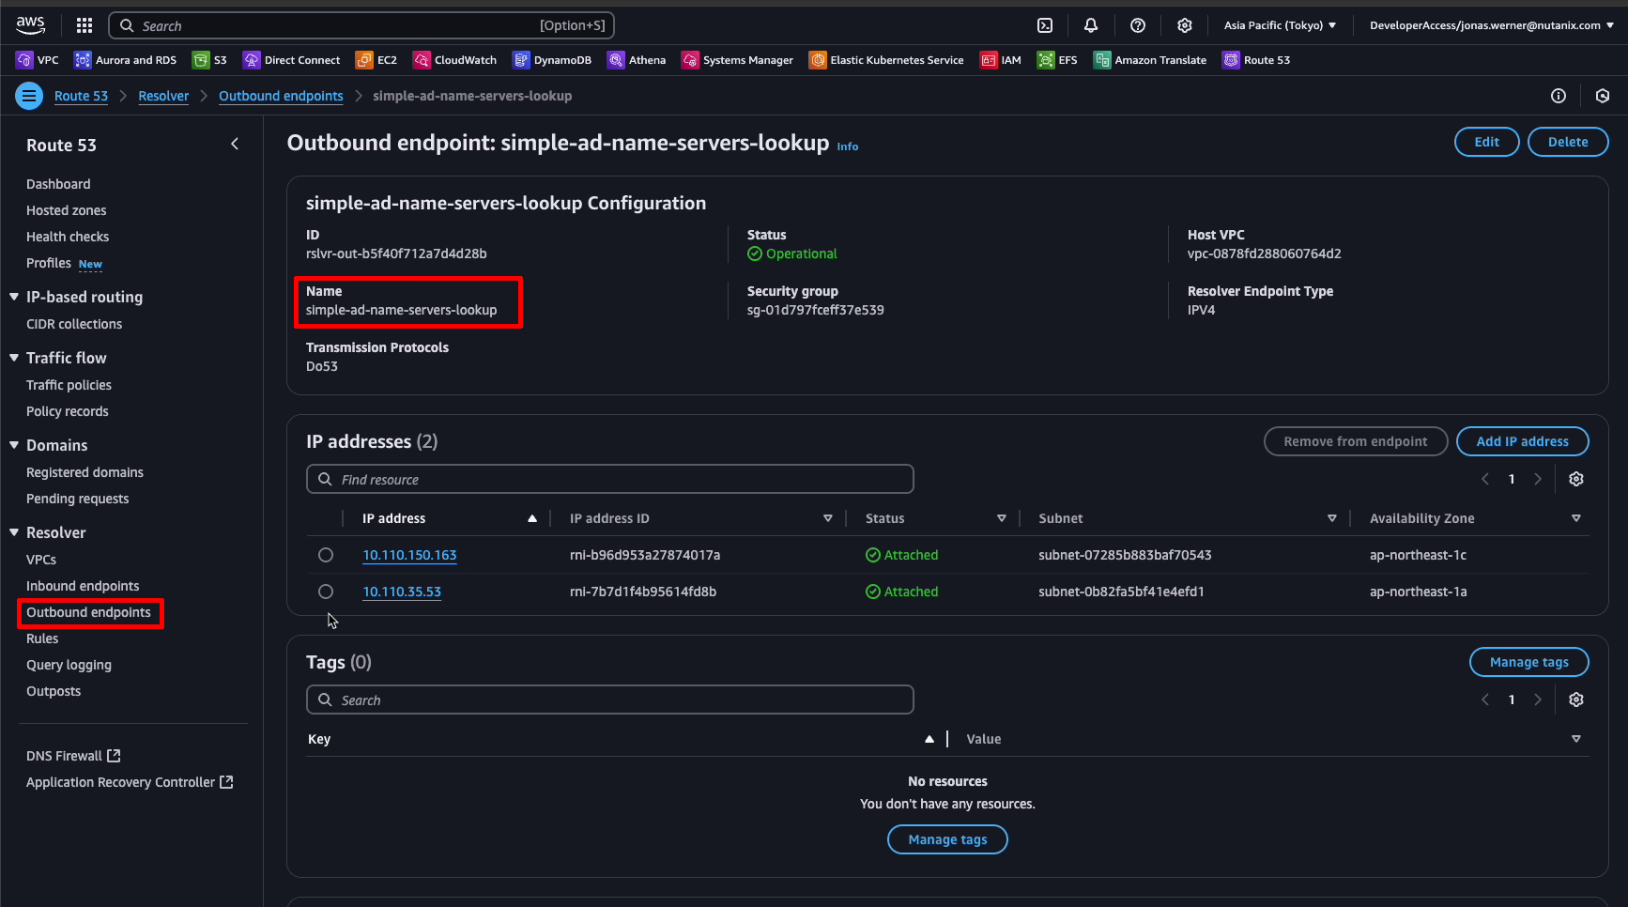The width and height of the screenshot is (1628, 907).
Task: Sort Tags by Key column
Action: 929,739
